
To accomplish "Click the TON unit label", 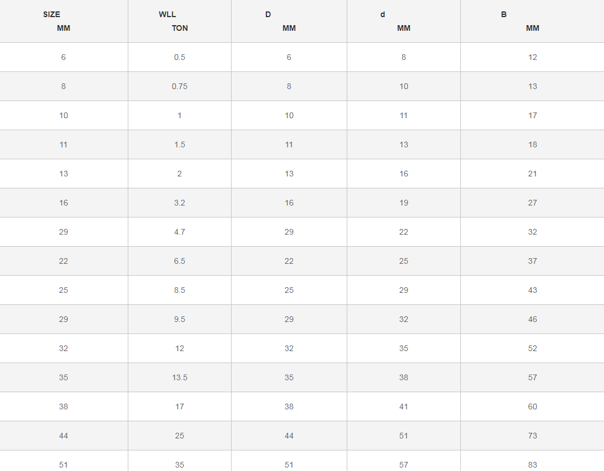I will 180,28.
